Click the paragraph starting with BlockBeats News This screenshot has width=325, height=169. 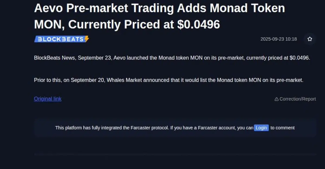coord(172,58)
